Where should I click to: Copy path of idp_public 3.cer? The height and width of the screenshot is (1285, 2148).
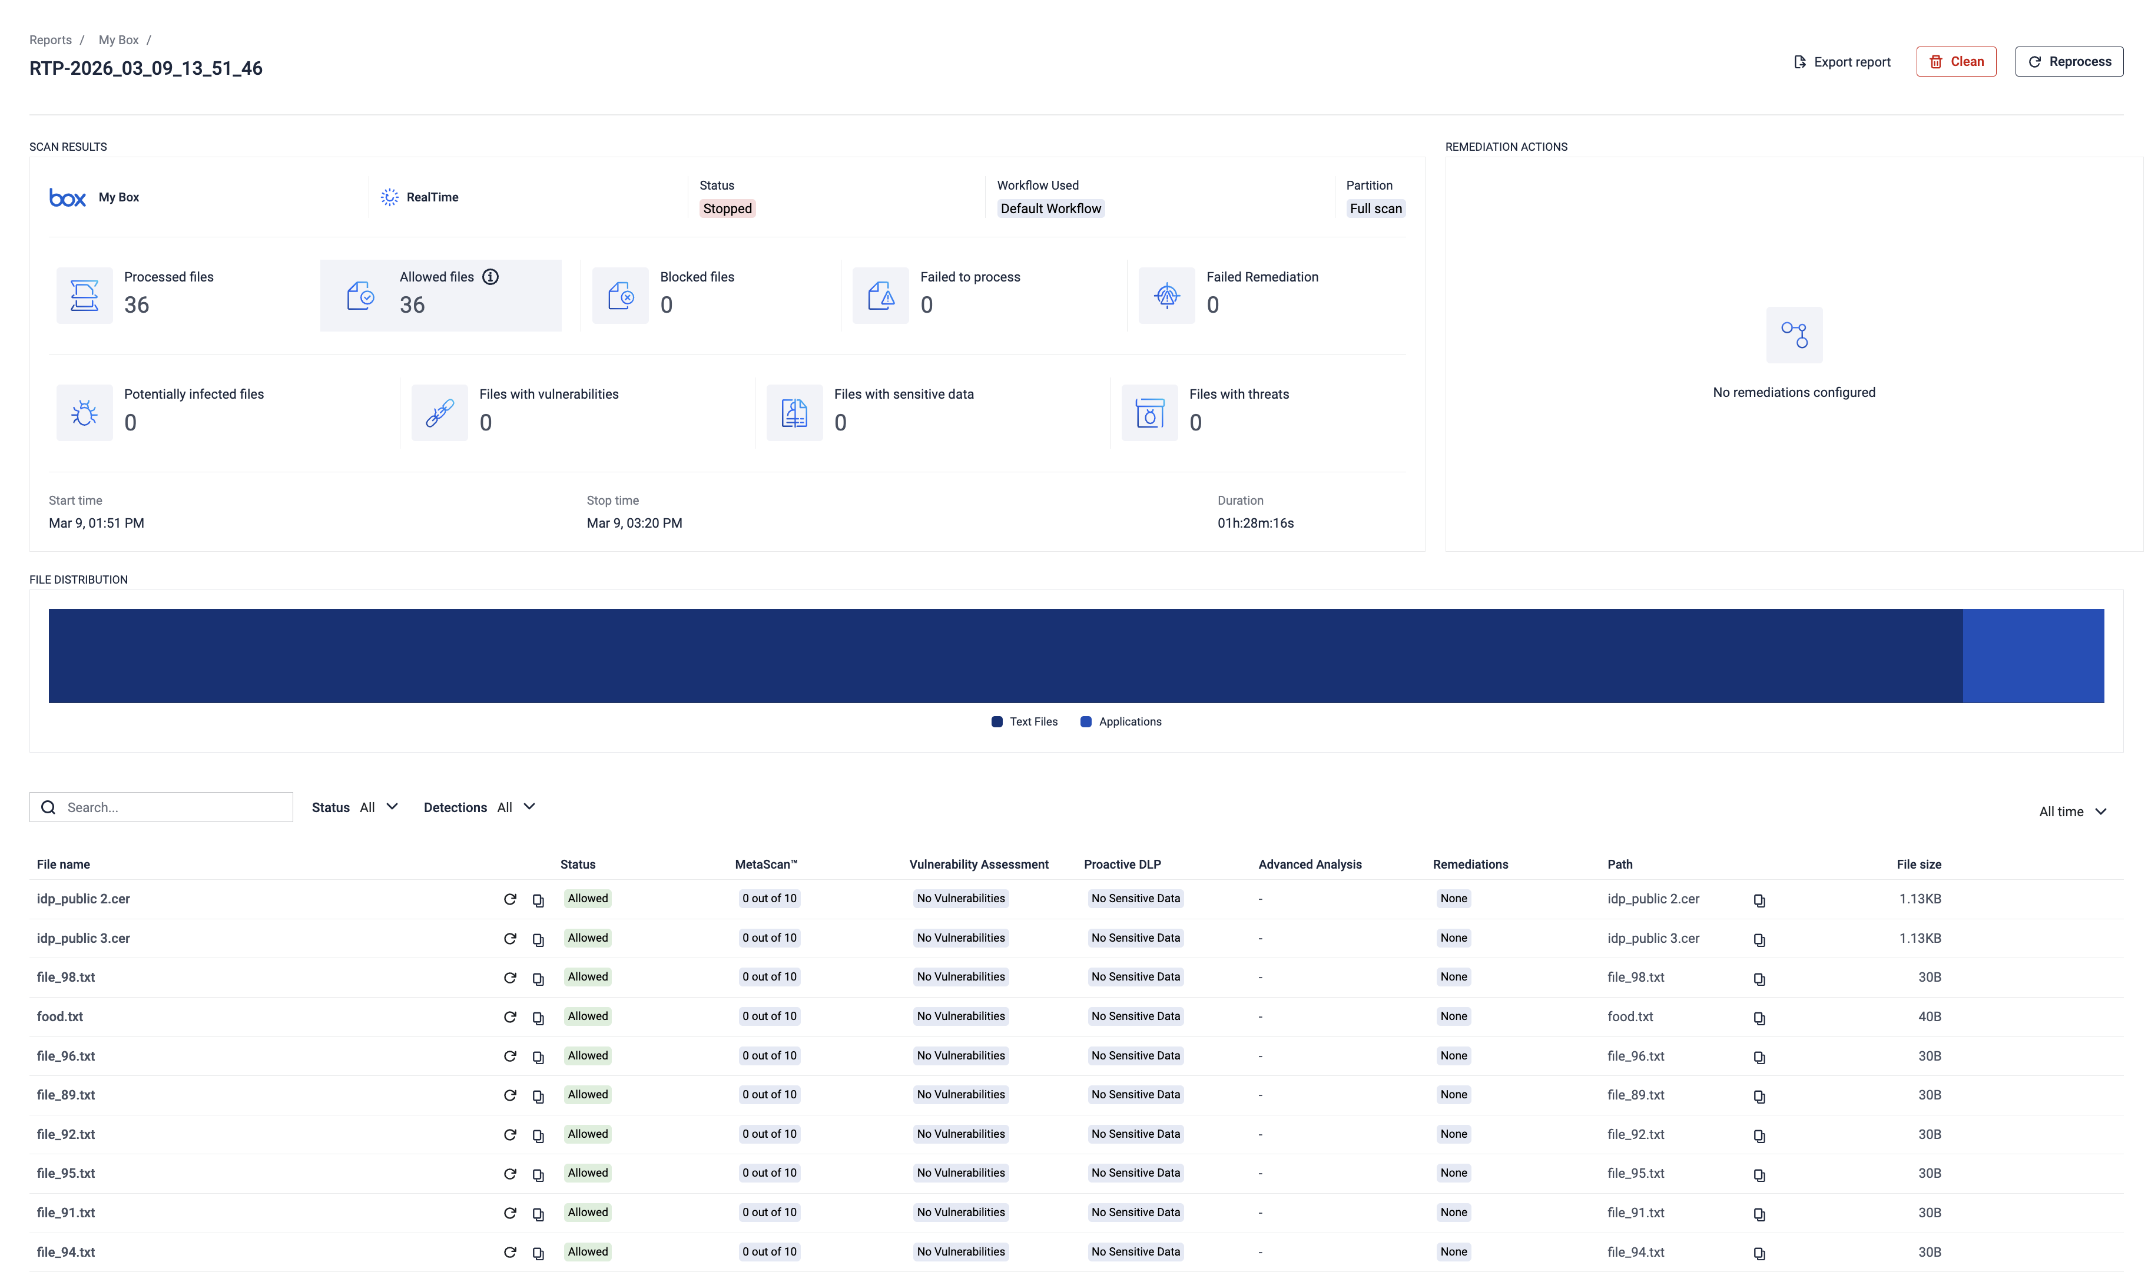pyautogui.click(x=1758, y=939)
